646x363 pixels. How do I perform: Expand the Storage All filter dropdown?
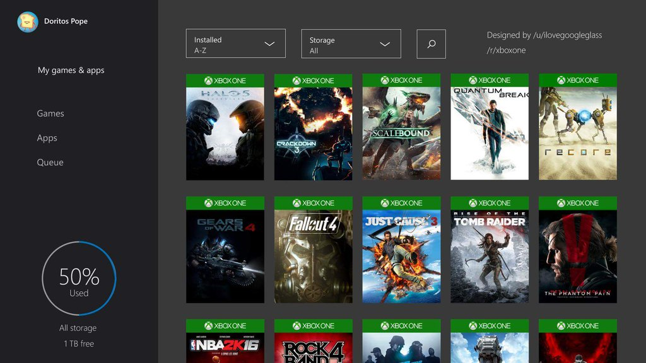[x=351, y=43]
